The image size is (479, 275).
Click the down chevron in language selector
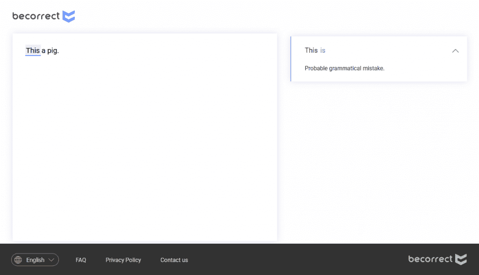(51, 260)
